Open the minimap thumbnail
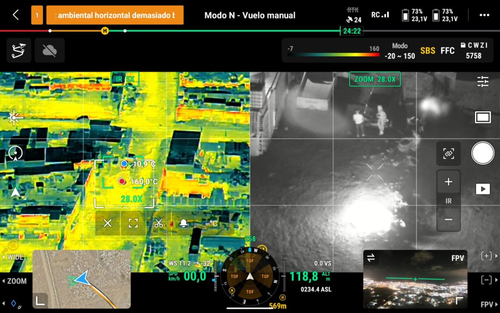The image size is (500, 313). click(x=81, y=279)
